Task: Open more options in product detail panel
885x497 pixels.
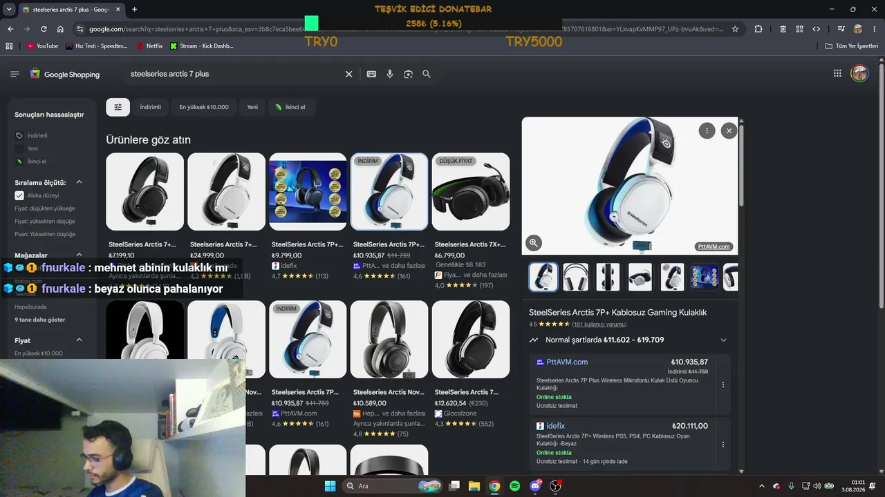Action: coord(707,130)
